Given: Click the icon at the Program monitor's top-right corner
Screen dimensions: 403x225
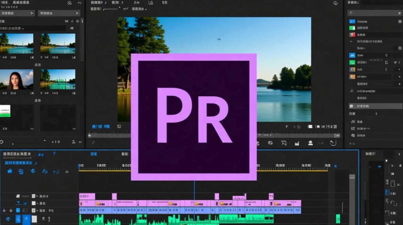Looking at the screenshot, I should 336,3.
